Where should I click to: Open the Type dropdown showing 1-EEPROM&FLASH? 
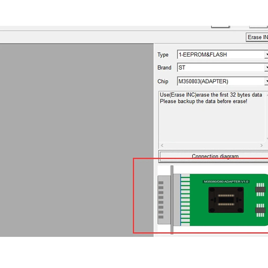tap(266, 54)
